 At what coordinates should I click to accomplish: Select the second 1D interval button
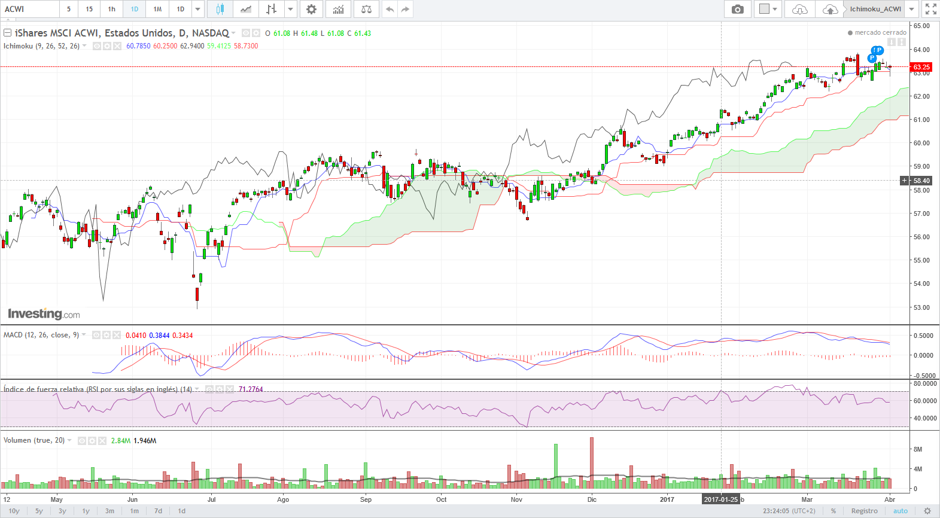(x=181, y=9)
